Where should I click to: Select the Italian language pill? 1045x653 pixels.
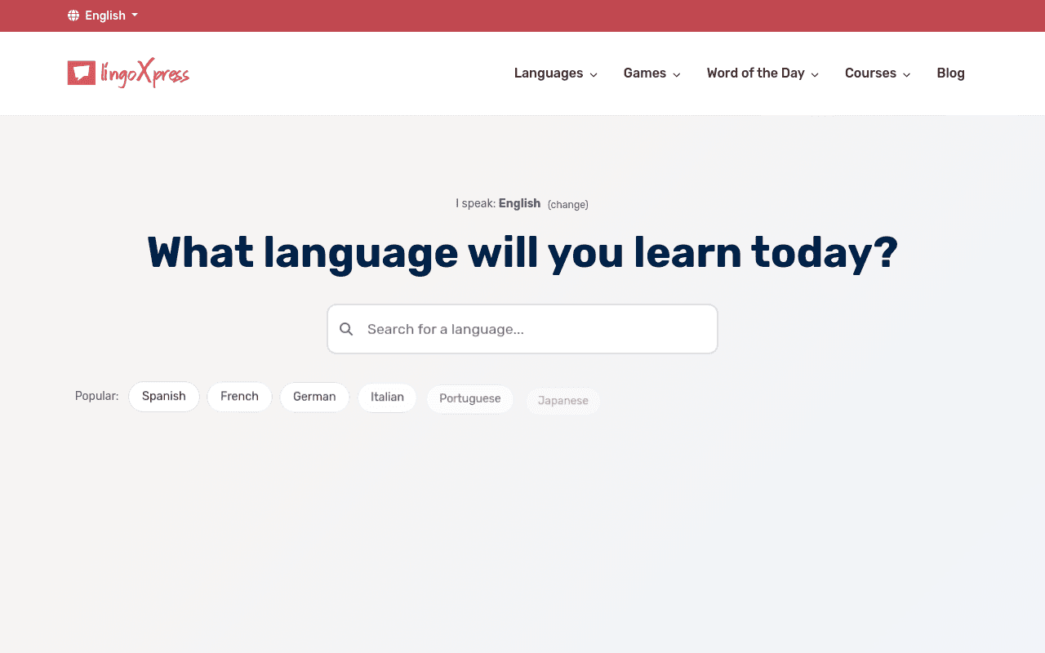pyautogui.click(x=387, y=397)
